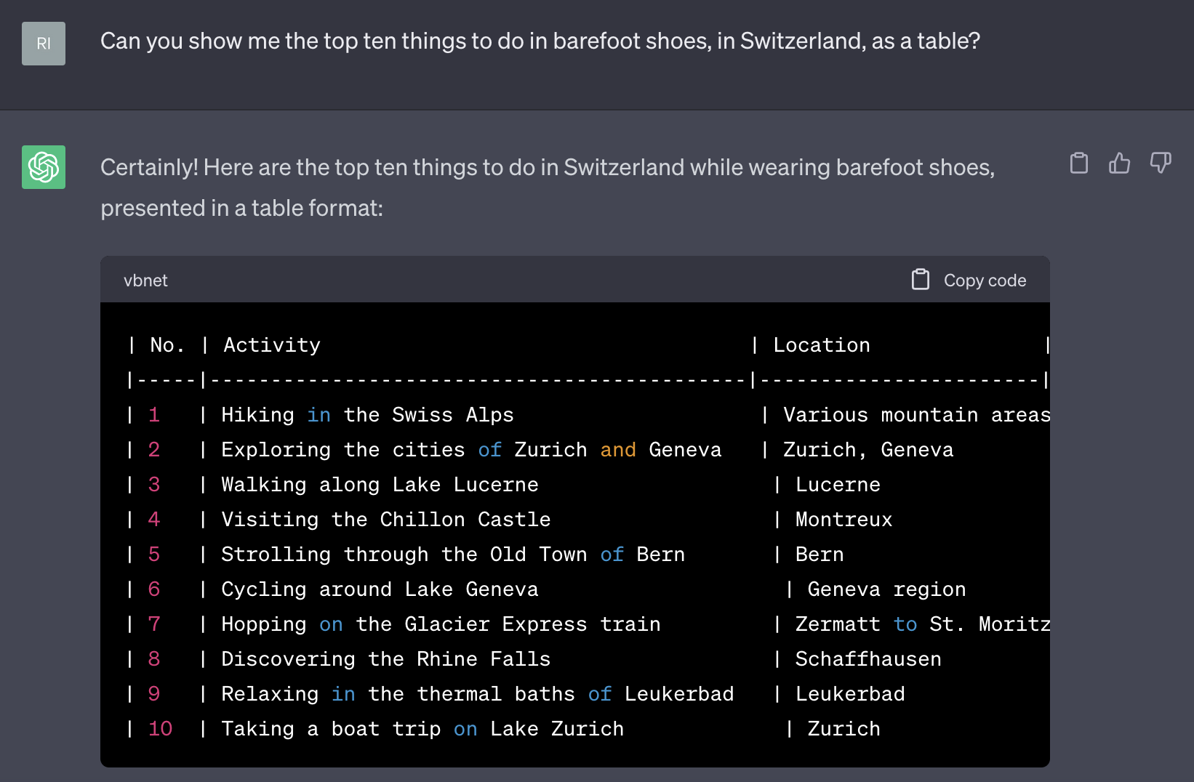The image size is (1194, 782).
Task: Click the 'Certainly! Here are the top ten' reply text
Action: tap(547, 188)
